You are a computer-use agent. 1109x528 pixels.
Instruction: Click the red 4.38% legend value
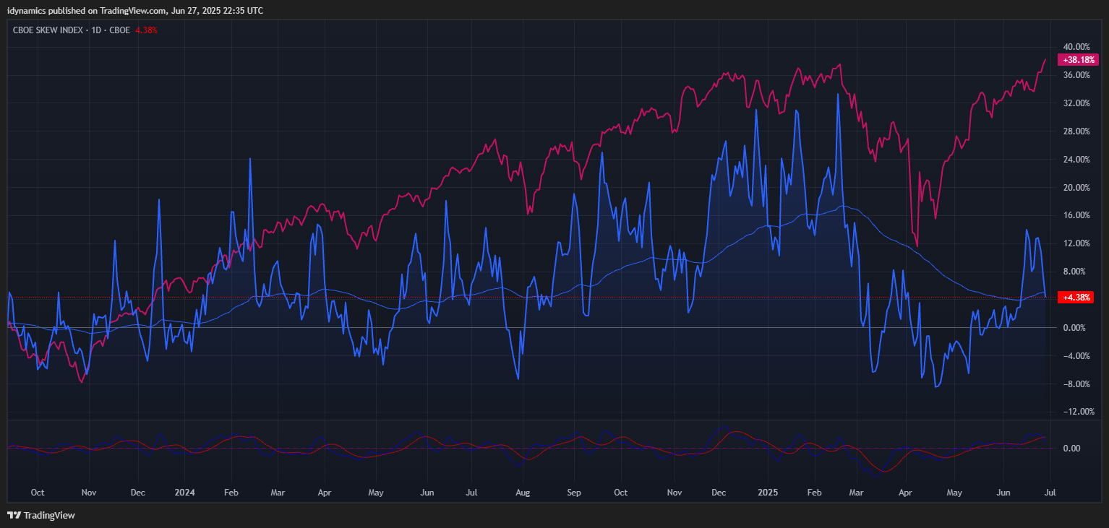(x=146, y=30)
